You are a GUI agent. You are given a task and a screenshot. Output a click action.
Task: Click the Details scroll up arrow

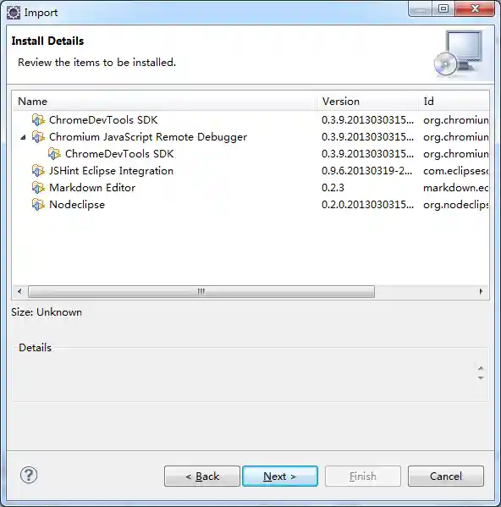click(x=481, y=368)
